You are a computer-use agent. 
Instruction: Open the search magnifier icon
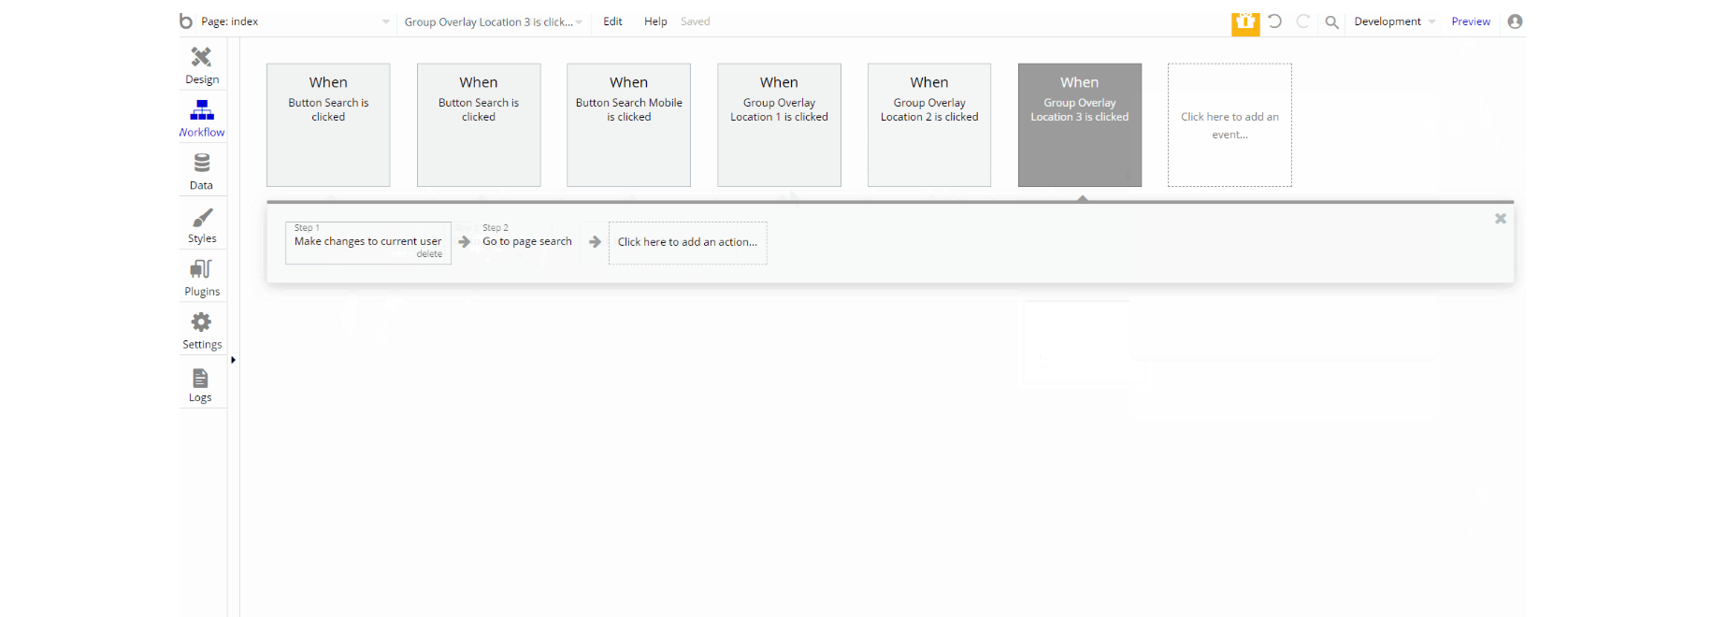click(1331, 22)
